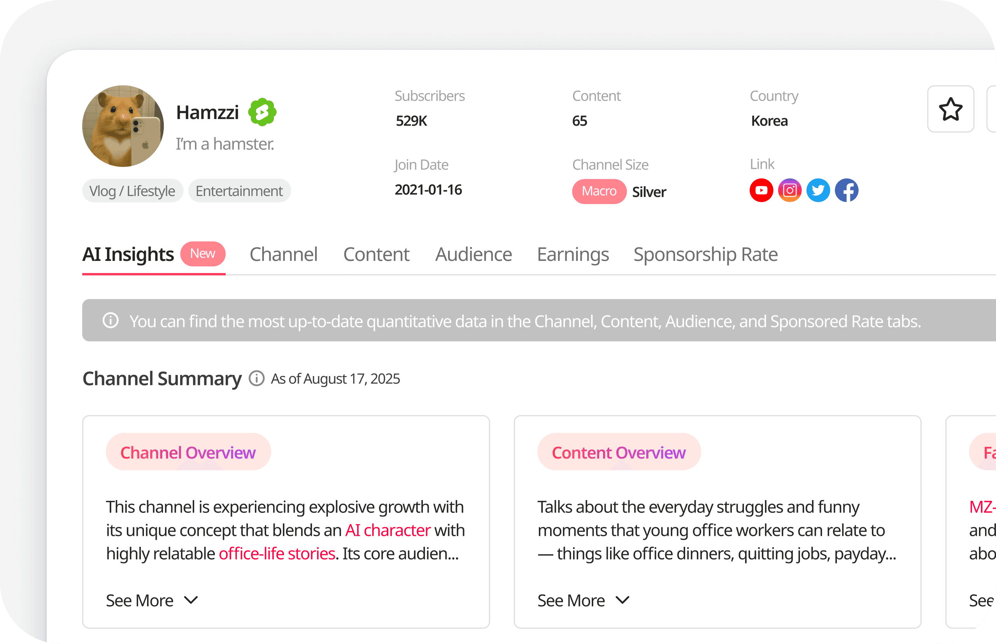Open the YouTube channel link icon
Screen dimensions: 996x644
click(761, 191)
